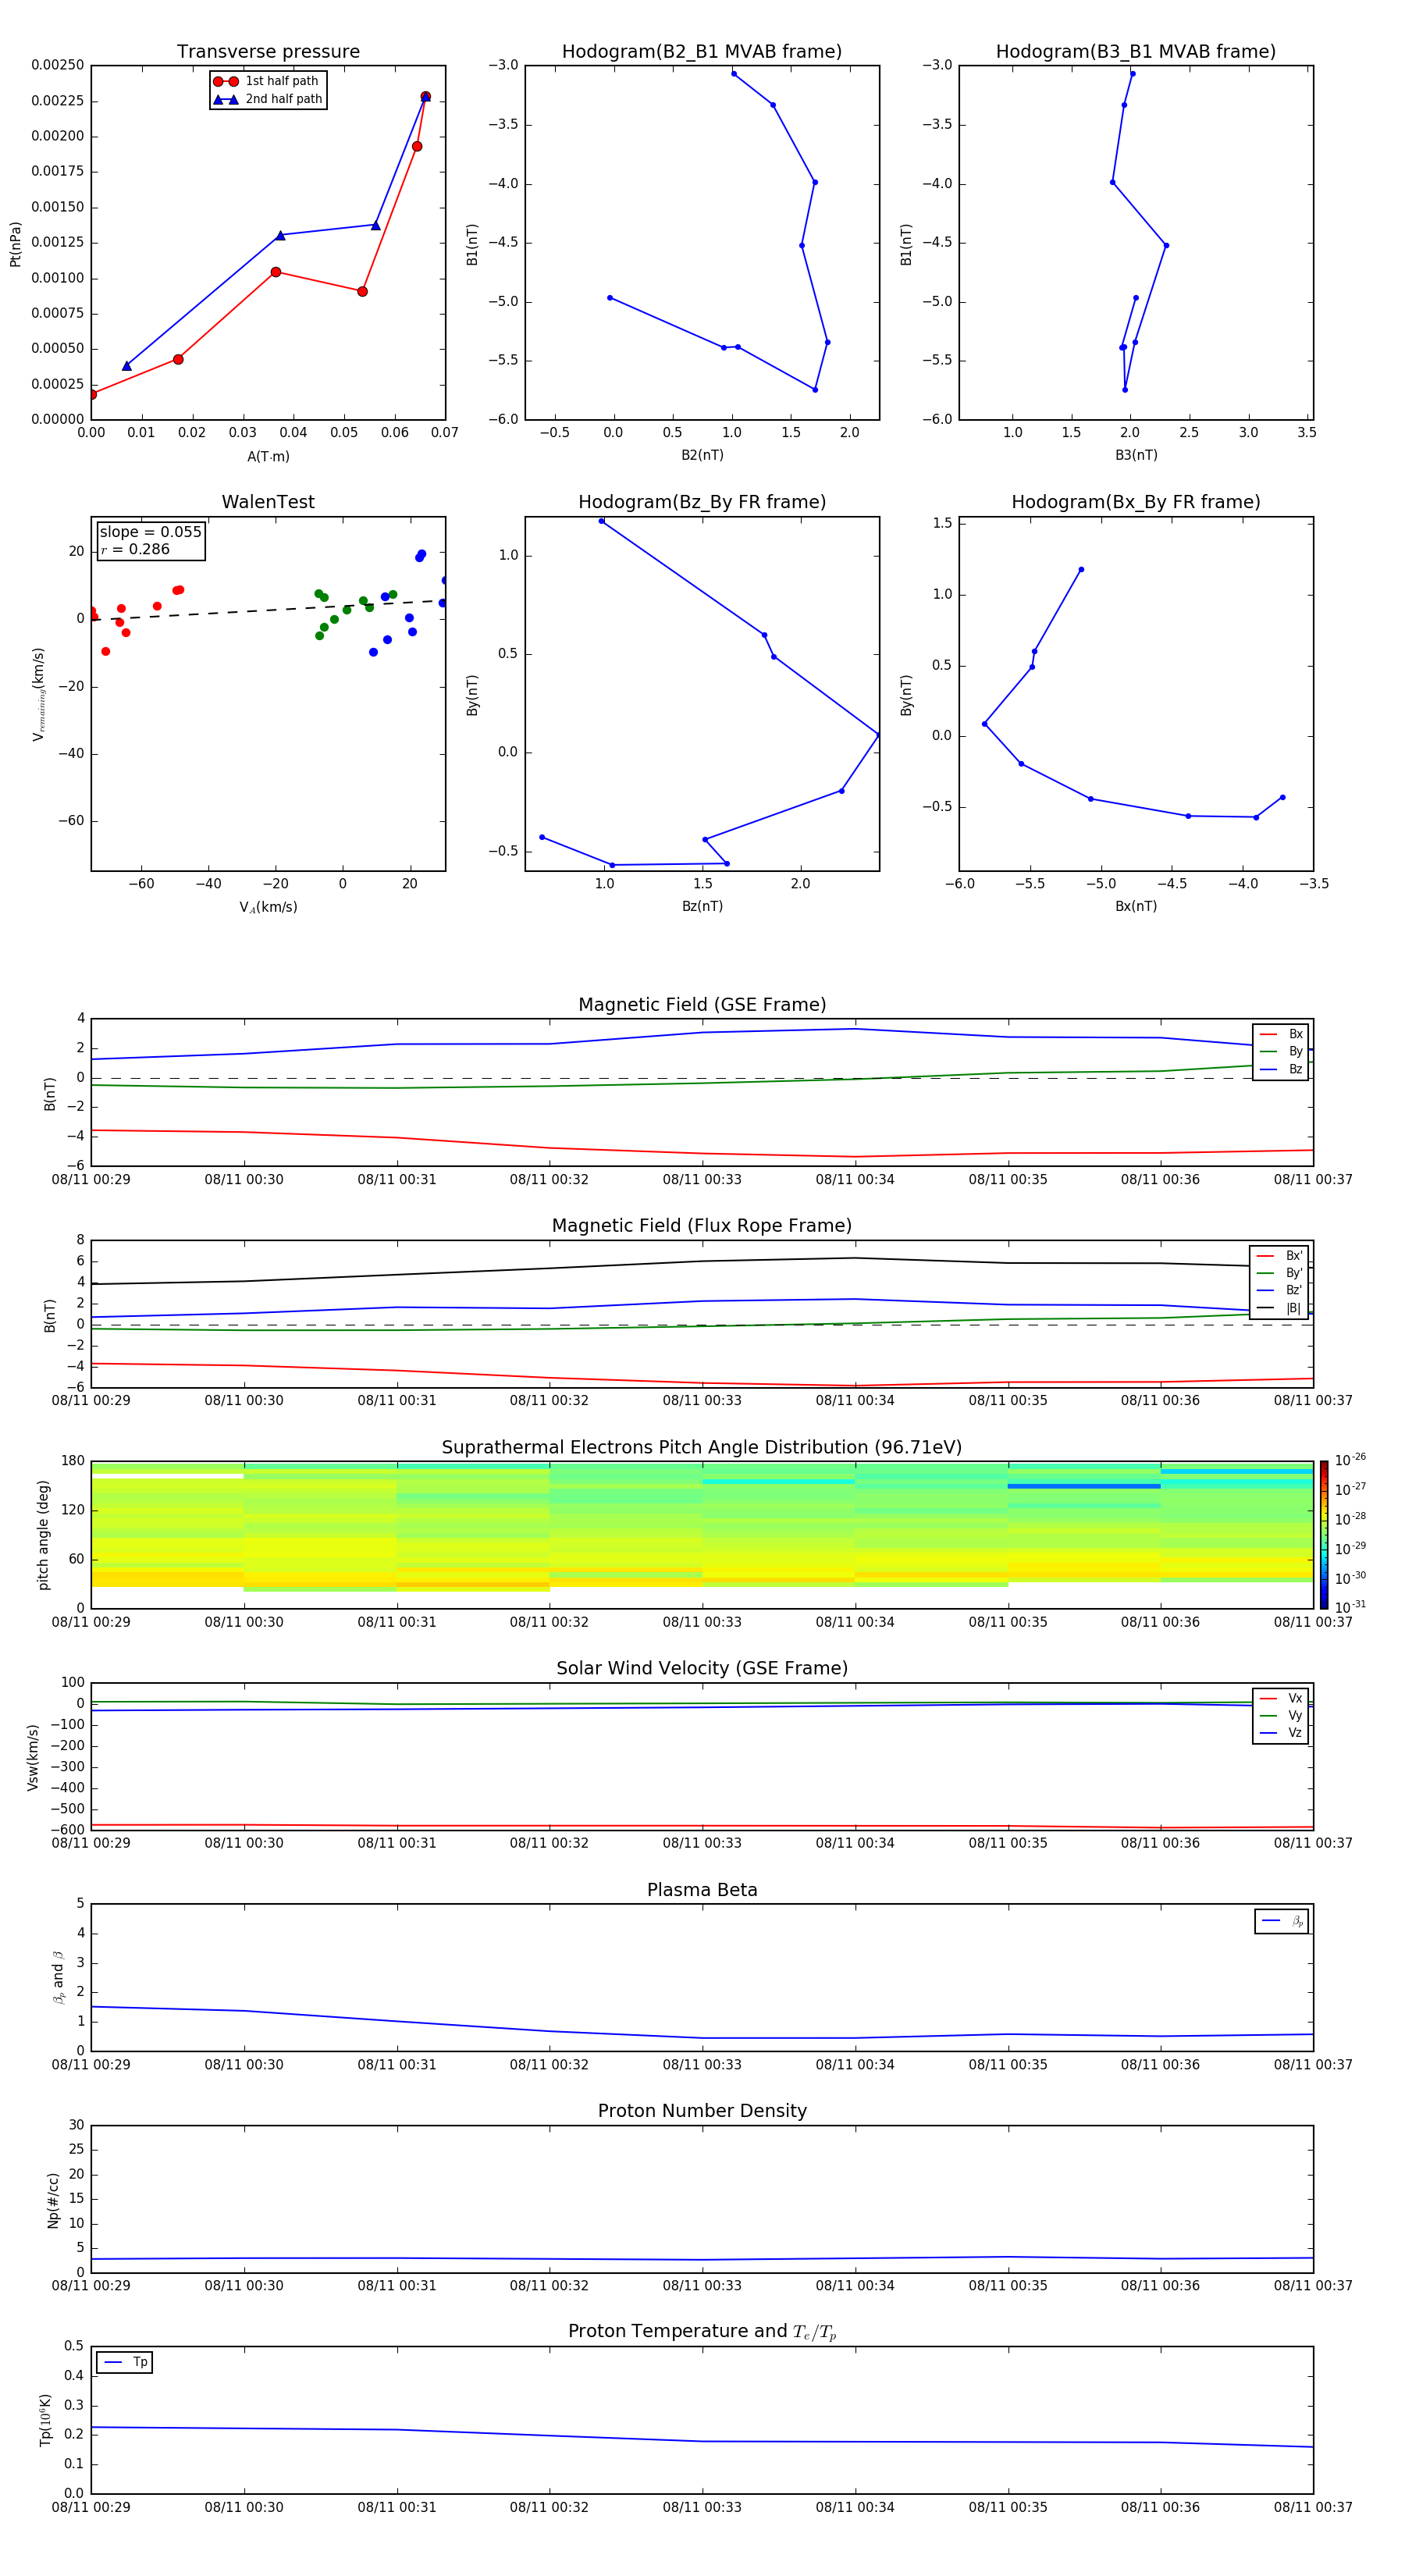This screenshot has width=1405, height=2576.
Task: Click the 'Hodogram(B3_B1 MVAB frame)' title
Action: 1136,52
